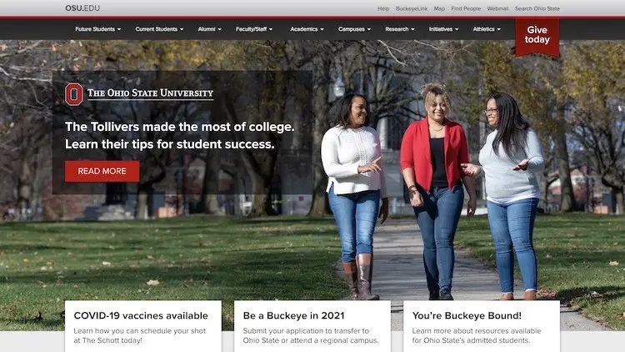This screenshot has height=352, width=625.
Task: Expand the Faculty/Staff menu
Action: [x=254, y=29]
